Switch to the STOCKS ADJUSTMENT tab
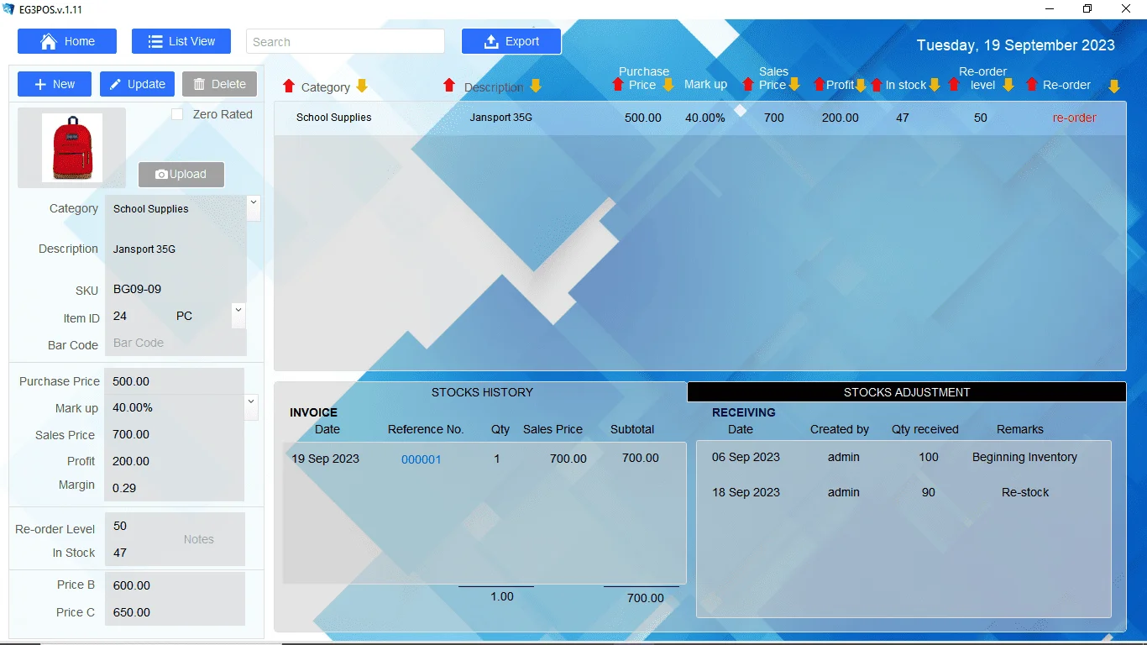This screenshot has height=645, width=1147. 907,392
